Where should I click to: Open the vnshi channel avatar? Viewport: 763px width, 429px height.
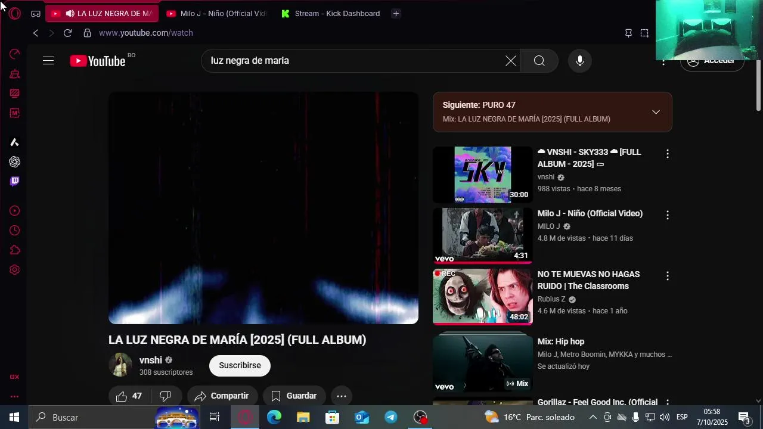point(120,365)
